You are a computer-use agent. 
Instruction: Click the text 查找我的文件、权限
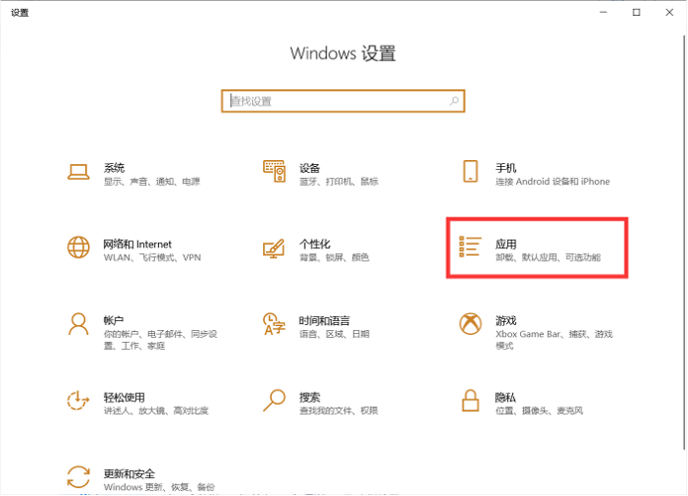point(339,411)
